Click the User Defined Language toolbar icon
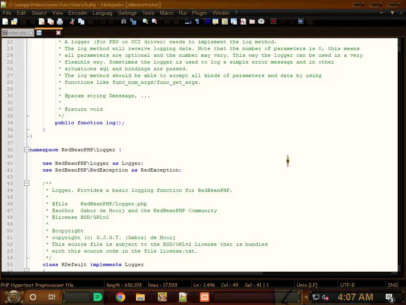 click(x=215, y=21)
